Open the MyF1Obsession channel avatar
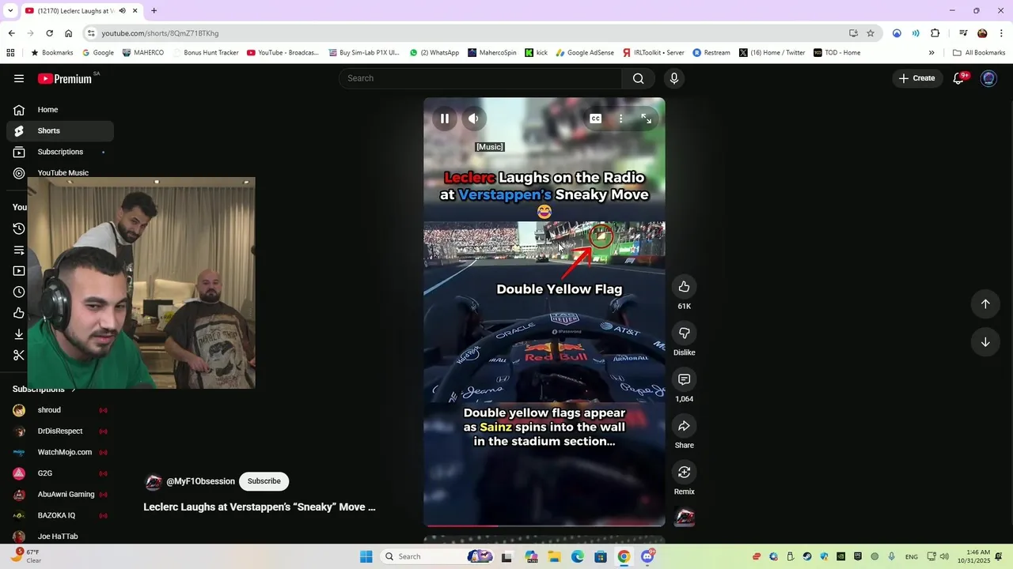This screenshot has height=569, width=1013. (154, 482)
